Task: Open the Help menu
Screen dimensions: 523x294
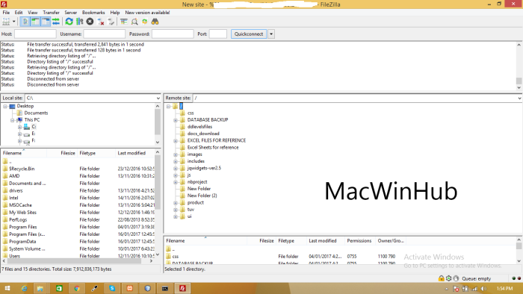Action: click(115, 13)
